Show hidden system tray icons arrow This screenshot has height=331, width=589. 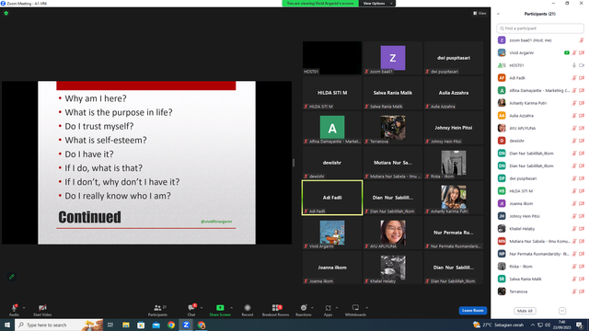[532, 325]
